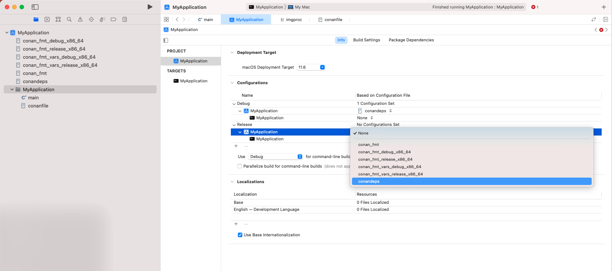612x271 pixels.
Task: Collapse the Localizations section
Action: pos(232,182)
